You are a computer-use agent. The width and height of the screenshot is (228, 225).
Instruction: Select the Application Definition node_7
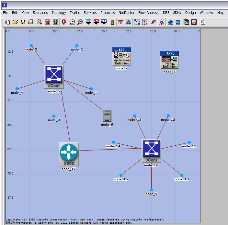coord(121,56)
